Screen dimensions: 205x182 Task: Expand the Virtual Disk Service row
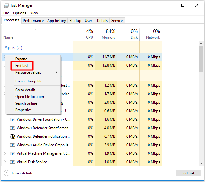click(5, 162)
